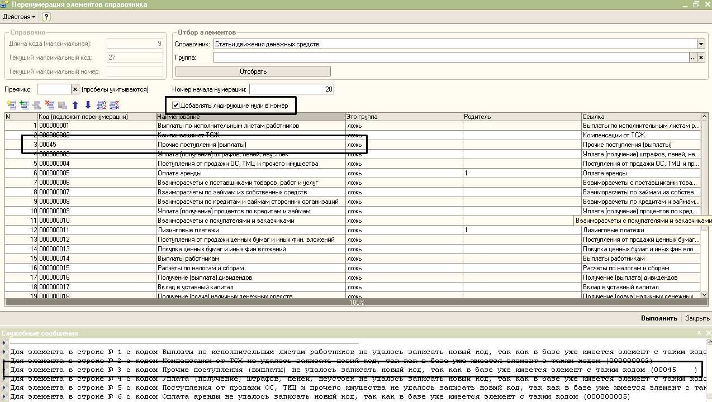Click the Наименование column header
Image resolution: width=712 pixels, height=402 pixels.
pos(251,117)
